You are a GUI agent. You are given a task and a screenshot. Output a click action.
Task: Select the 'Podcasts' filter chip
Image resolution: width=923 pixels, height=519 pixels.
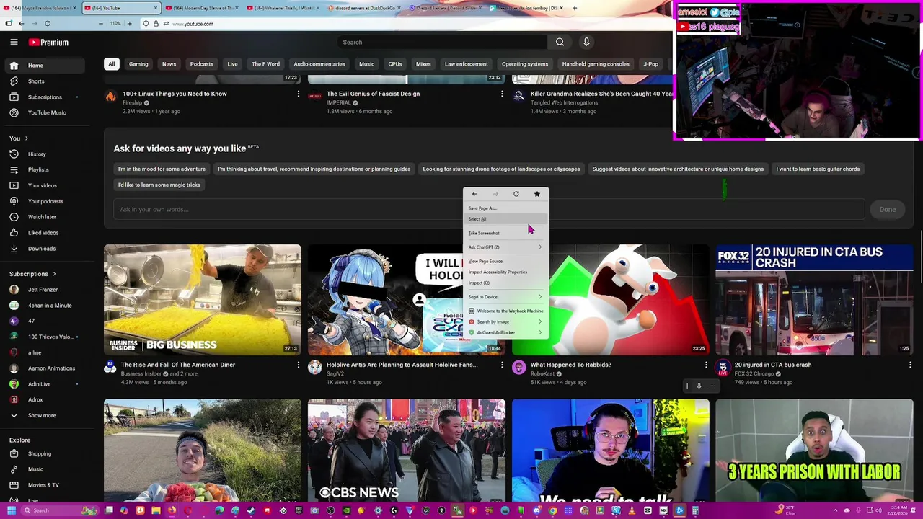click(x=202, y=64)
